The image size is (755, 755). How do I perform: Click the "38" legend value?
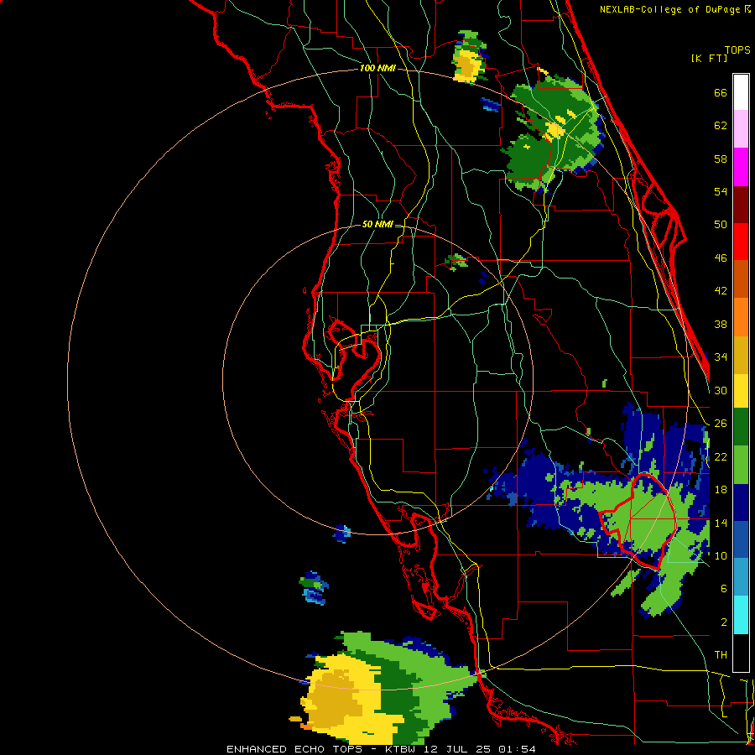(721, 324)
